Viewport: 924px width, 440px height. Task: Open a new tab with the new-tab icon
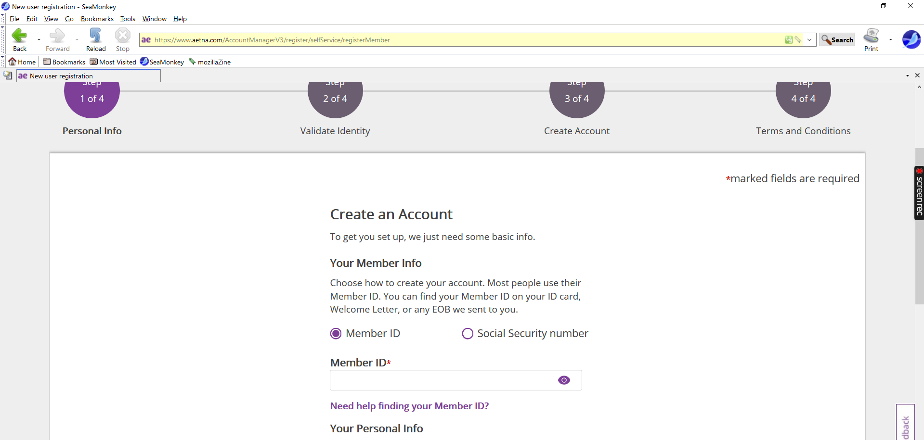click(x=7, y=75)
